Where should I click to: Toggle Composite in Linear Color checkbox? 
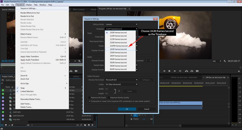pyautogui.click(x=90, y=101)
